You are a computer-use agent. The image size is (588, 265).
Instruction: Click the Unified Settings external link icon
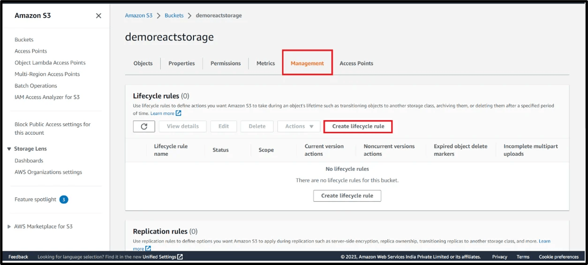pyautogui.click(x=180, y=257)
